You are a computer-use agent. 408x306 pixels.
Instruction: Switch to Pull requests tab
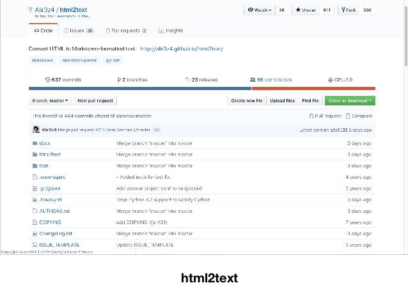tap(126, 31)
